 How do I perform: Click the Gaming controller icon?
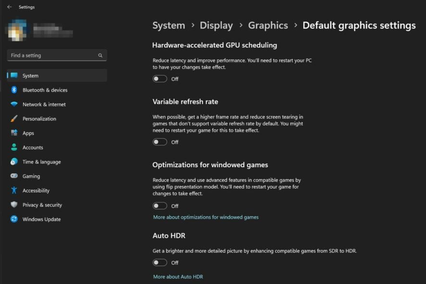point(14,176)
